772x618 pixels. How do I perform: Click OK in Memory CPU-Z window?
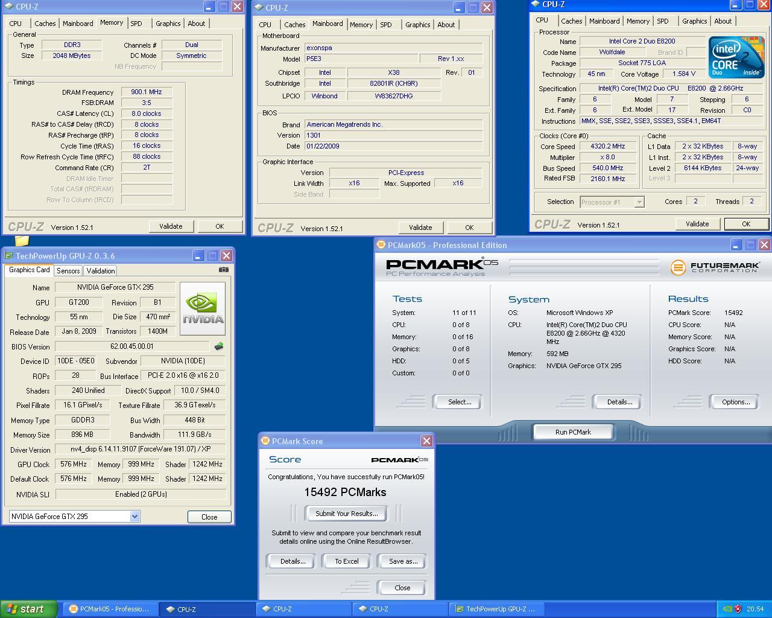tap(220, 226)
